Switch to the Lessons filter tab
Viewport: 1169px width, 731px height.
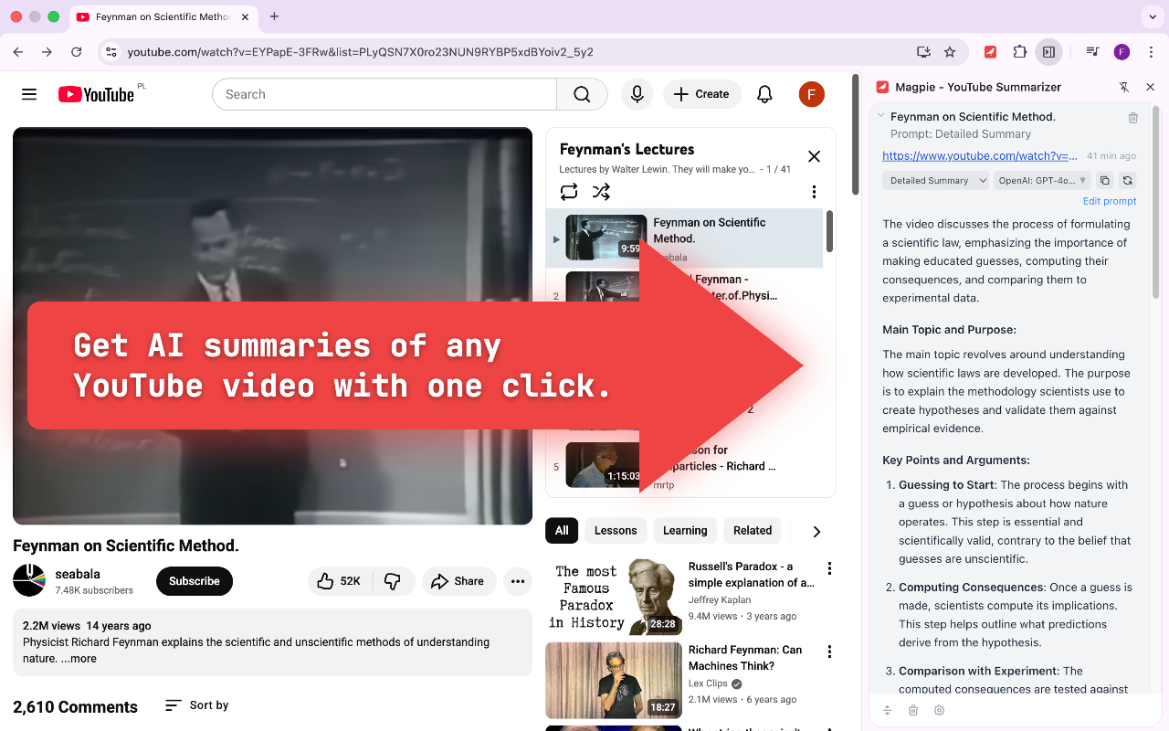tap(616, 530)
